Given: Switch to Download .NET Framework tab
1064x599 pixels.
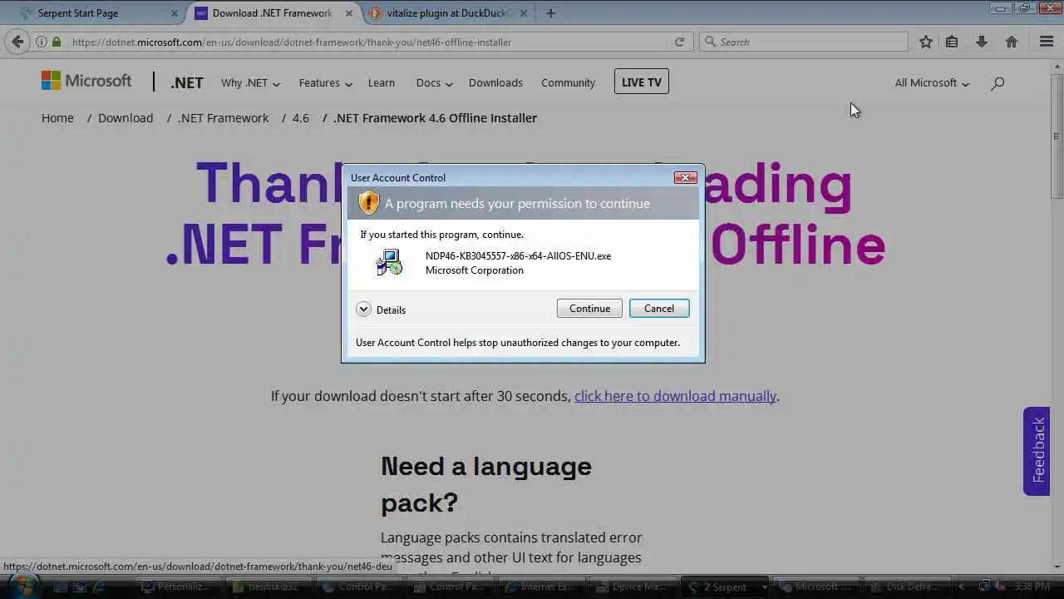Looking at the screenshot, I should pos(272,13).
